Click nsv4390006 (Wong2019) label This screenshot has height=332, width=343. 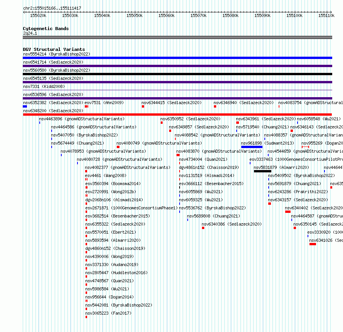coord(109,256)
